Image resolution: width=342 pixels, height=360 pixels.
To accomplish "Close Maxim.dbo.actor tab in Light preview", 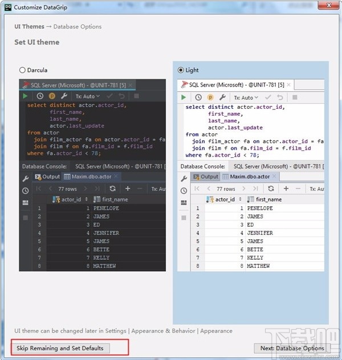I will pyautogui.click(x=274, y=176).
